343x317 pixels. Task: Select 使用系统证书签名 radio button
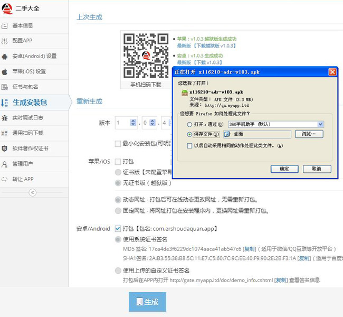pos(118,239)
